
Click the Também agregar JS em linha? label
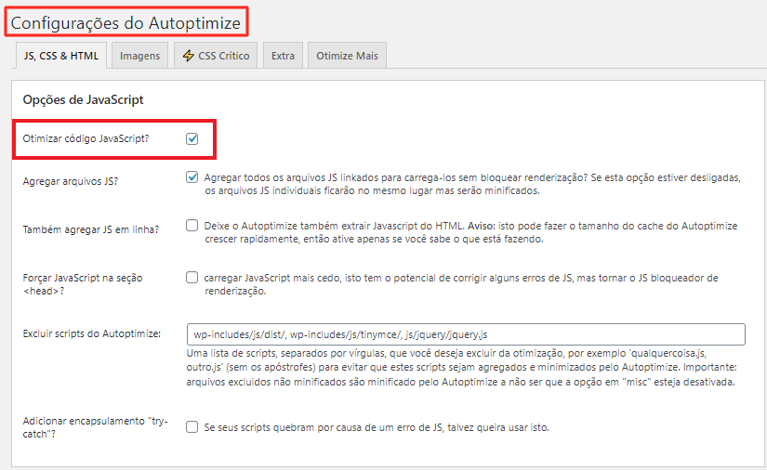[x=91, y=229]
